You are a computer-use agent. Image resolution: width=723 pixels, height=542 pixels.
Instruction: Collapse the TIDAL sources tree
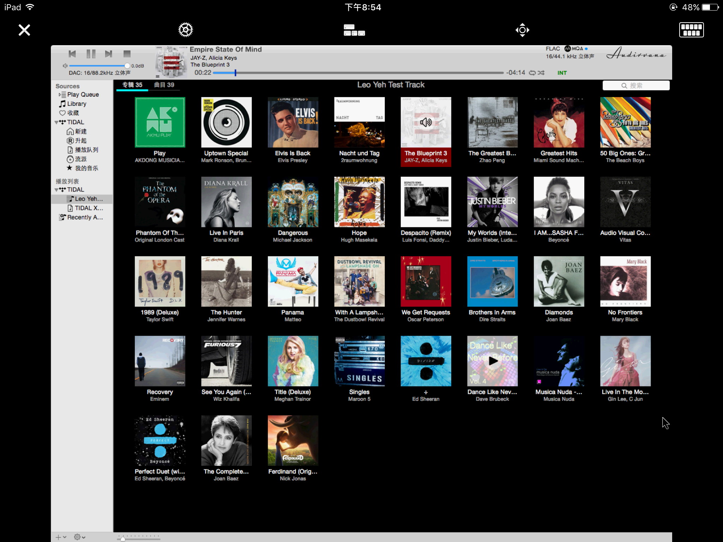coord(56,122)
